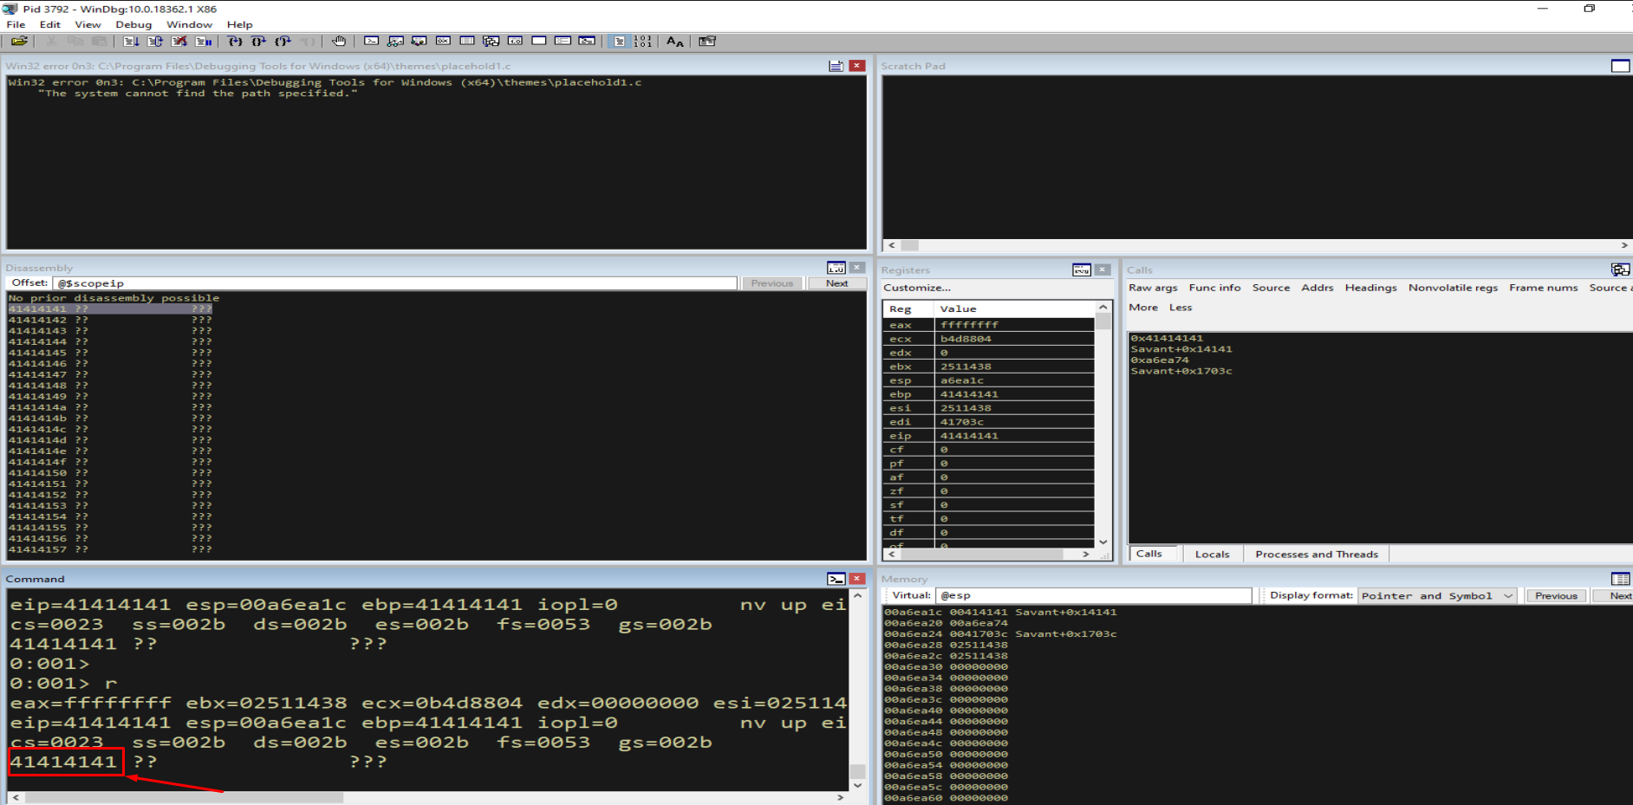This screenshot has width=1633, height=805.
Task: Toggle Raw args in Calls panel
Action: point(1153,288)
